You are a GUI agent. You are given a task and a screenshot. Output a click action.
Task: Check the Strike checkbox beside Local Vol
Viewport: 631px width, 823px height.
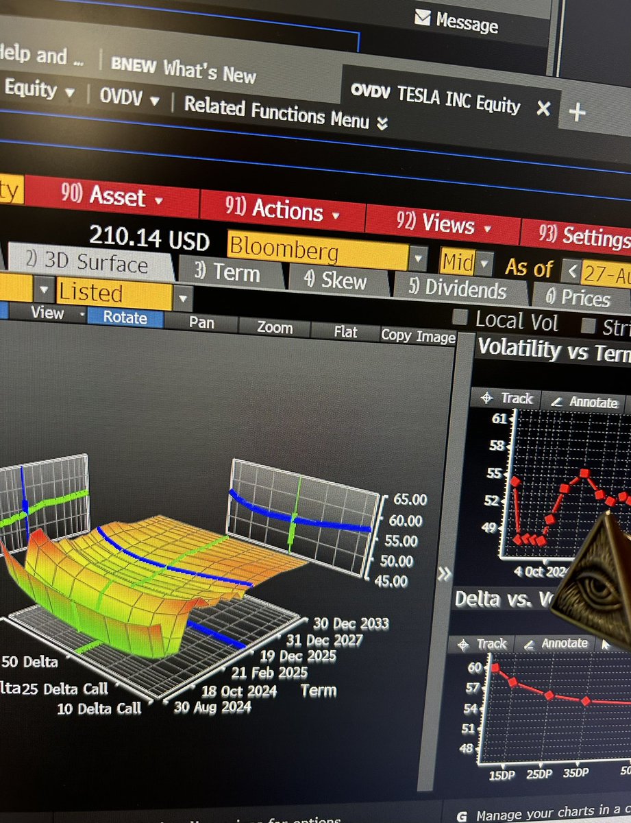[x=586, y=325]
